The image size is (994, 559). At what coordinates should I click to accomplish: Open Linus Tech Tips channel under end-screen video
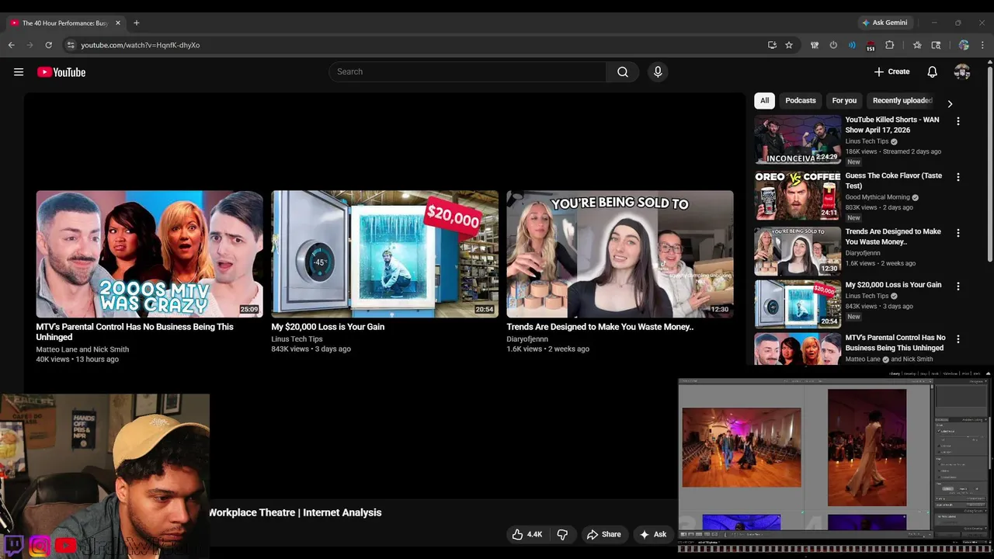point(297,339)
